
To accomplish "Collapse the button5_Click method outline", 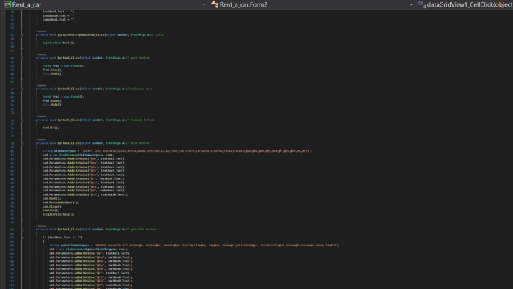I will [x=21, y=120].
